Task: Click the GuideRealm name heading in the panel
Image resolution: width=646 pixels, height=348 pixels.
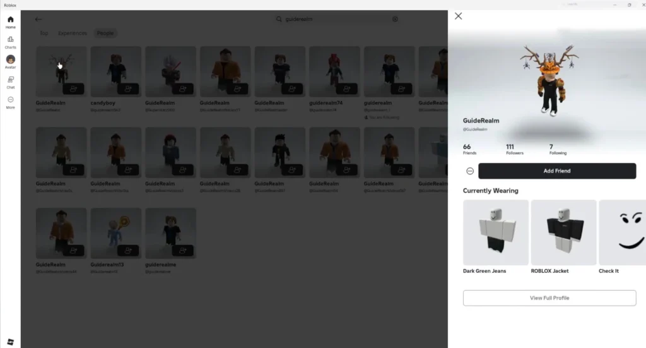Action: (481, 121)
